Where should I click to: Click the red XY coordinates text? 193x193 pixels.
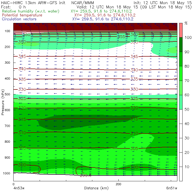point(105,15)
